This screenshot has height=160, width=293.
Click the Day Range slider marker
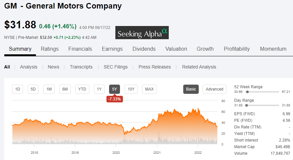[247, 105]
